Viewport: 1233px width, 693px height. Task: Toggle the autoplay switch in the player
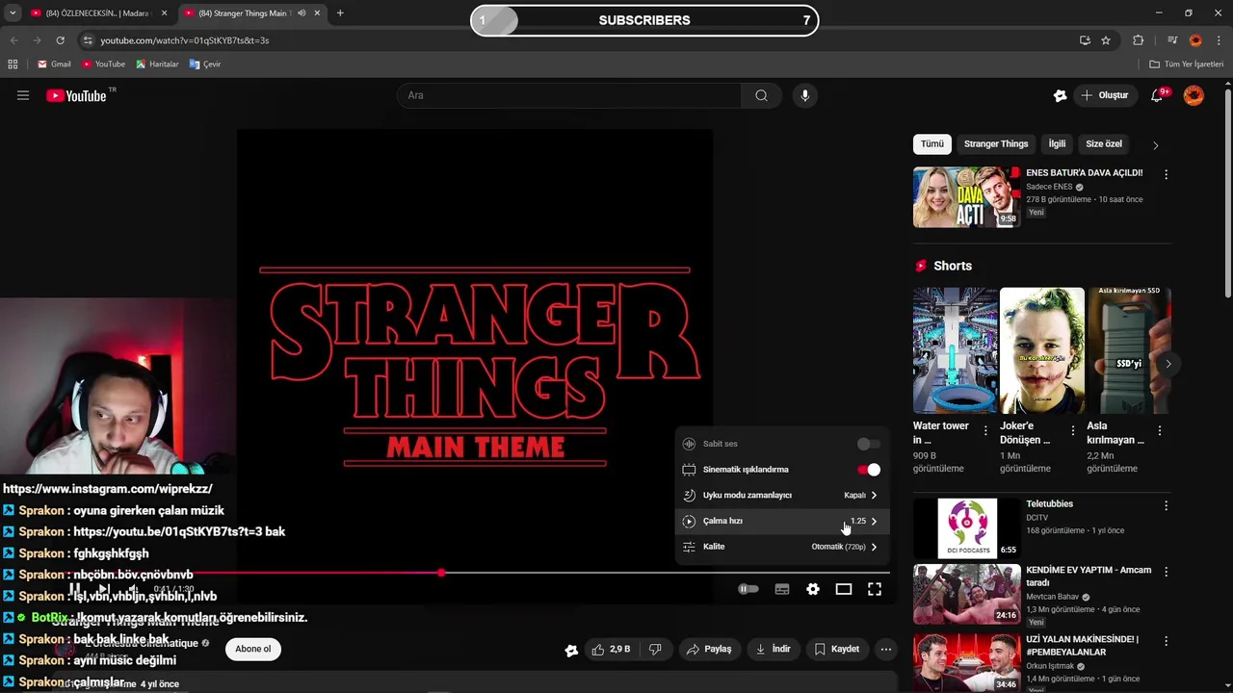pyautogui.click(x=748, y=589)
